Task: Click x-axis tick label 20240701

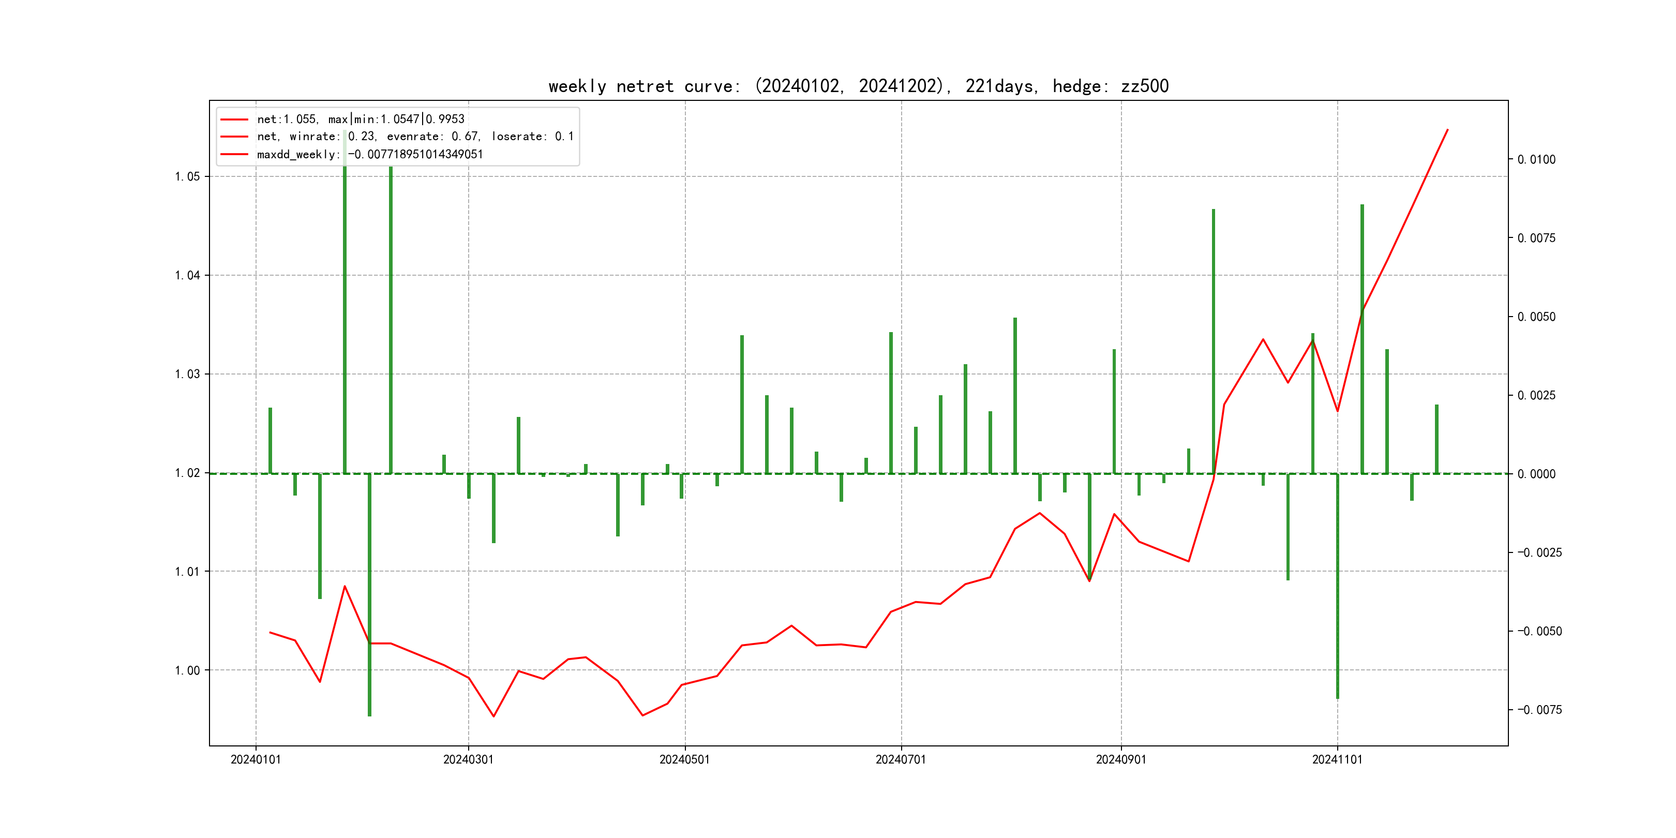Action: pos(901,760)
